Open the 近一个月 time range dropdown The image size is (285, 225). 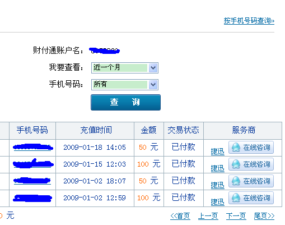[125, 68]
